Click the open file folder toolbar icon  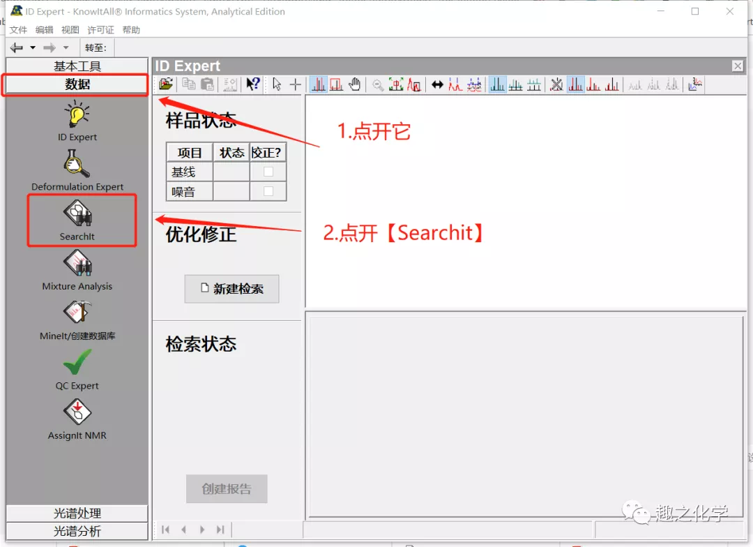(166, 84)
